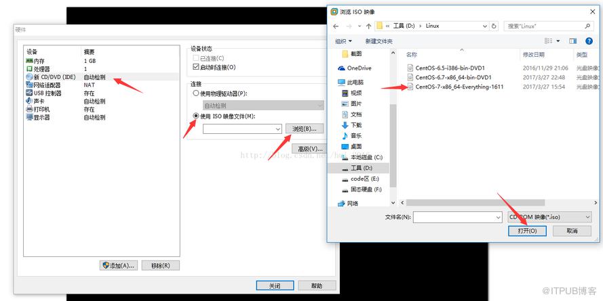The image size is (603, 301).
Task: Select the 新 CD/DVD (IDE) device icon
Action: [x=29, y=77]
